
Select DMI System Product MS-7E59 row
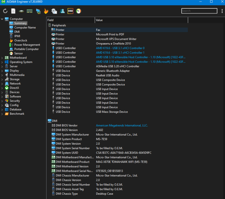119,139
